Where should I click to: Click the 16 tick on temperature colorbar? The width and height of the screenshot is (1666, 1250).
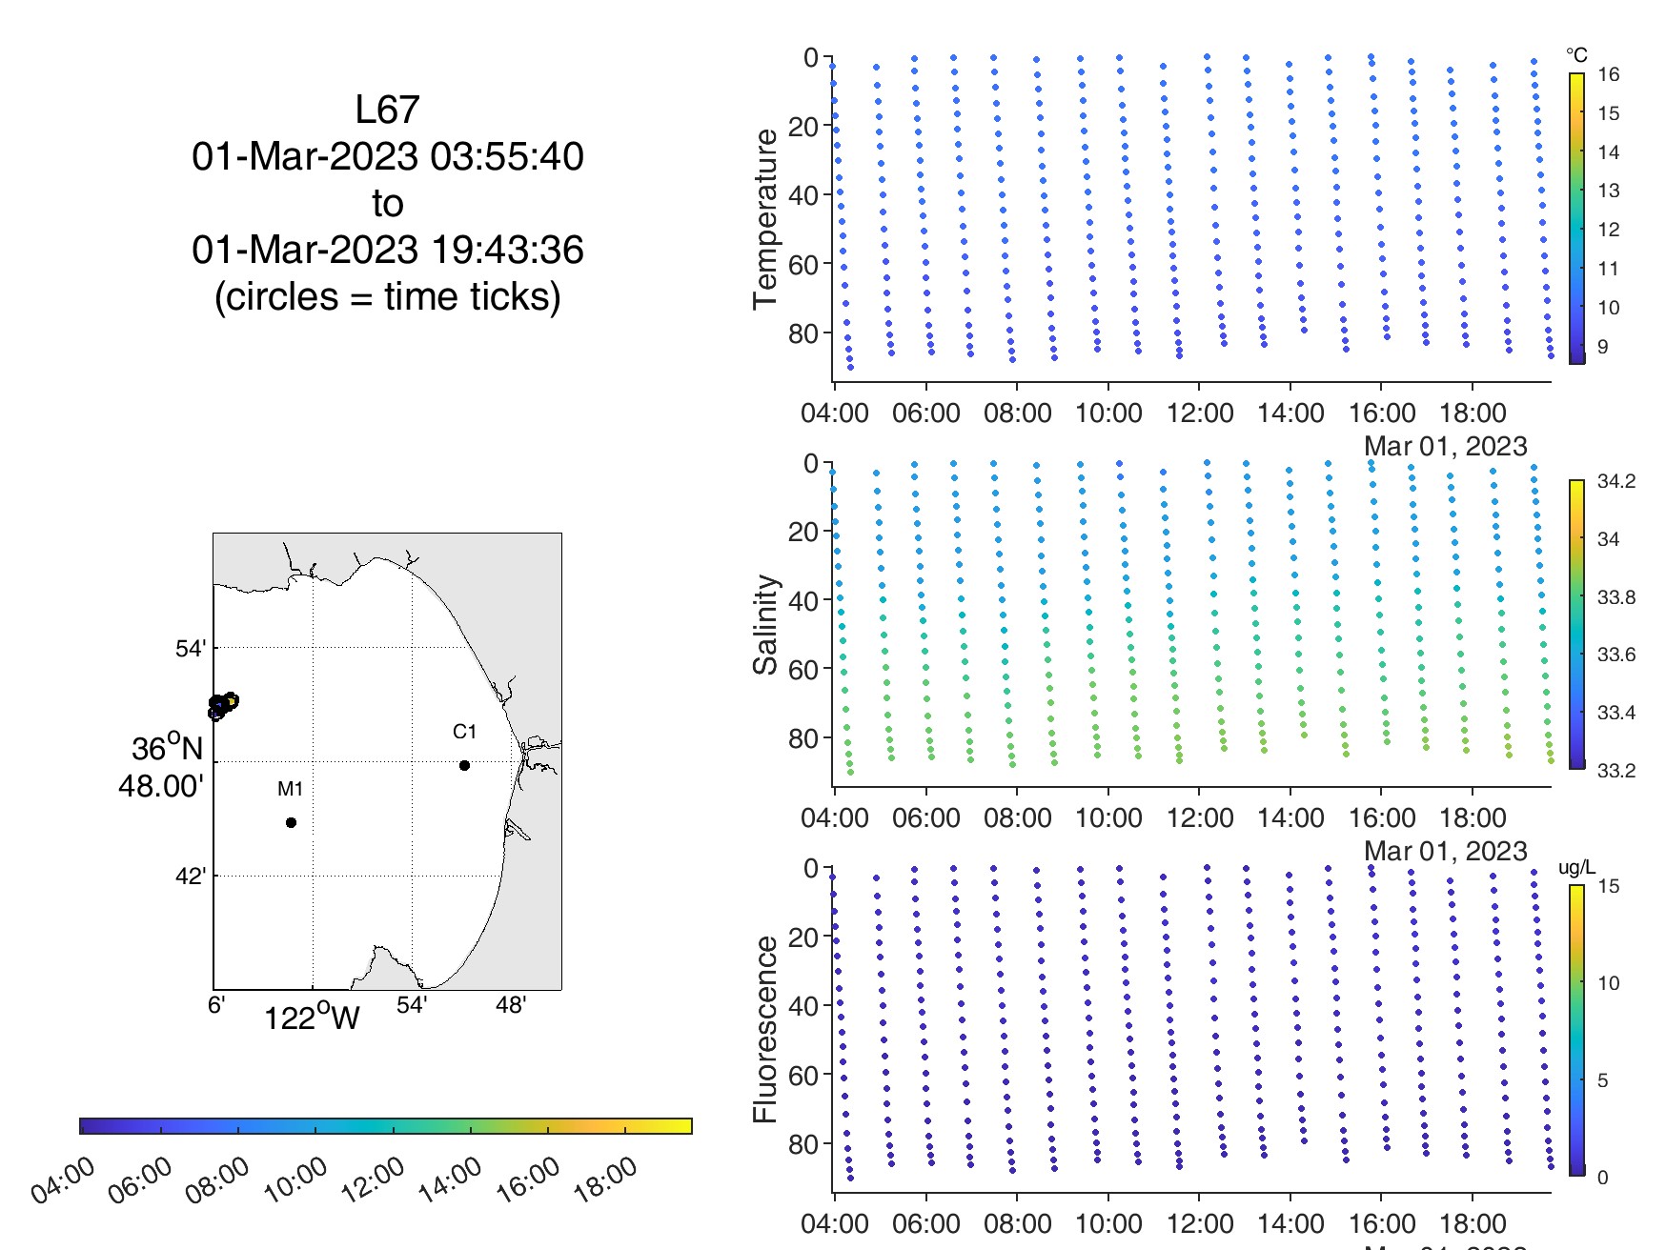[1609, 74]
